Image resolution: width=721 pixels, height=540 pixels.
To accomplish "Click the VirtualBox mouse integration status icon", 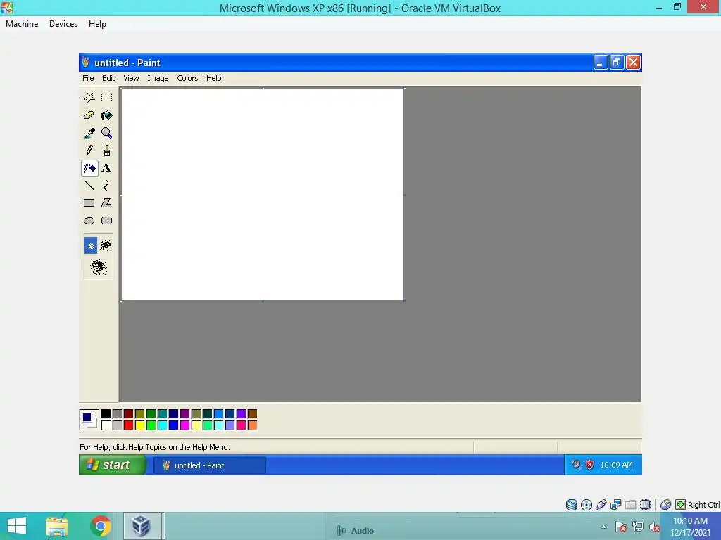I will 665,505.
